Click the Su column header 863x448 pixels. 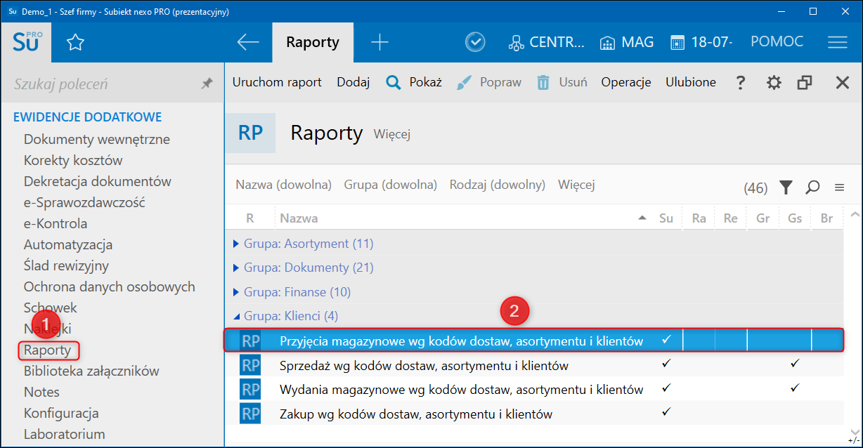point(666,218)
